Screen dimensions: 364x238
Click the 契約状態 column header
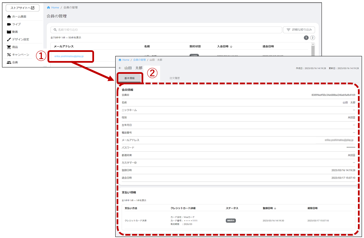click(195, 47)
